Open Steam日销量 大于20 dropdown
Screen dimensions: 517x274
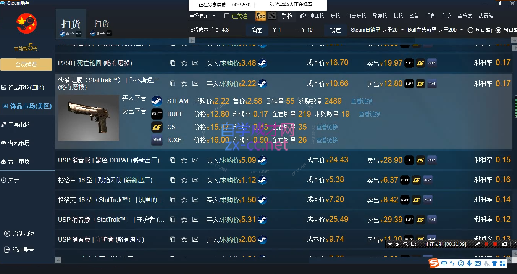[393, 30]
